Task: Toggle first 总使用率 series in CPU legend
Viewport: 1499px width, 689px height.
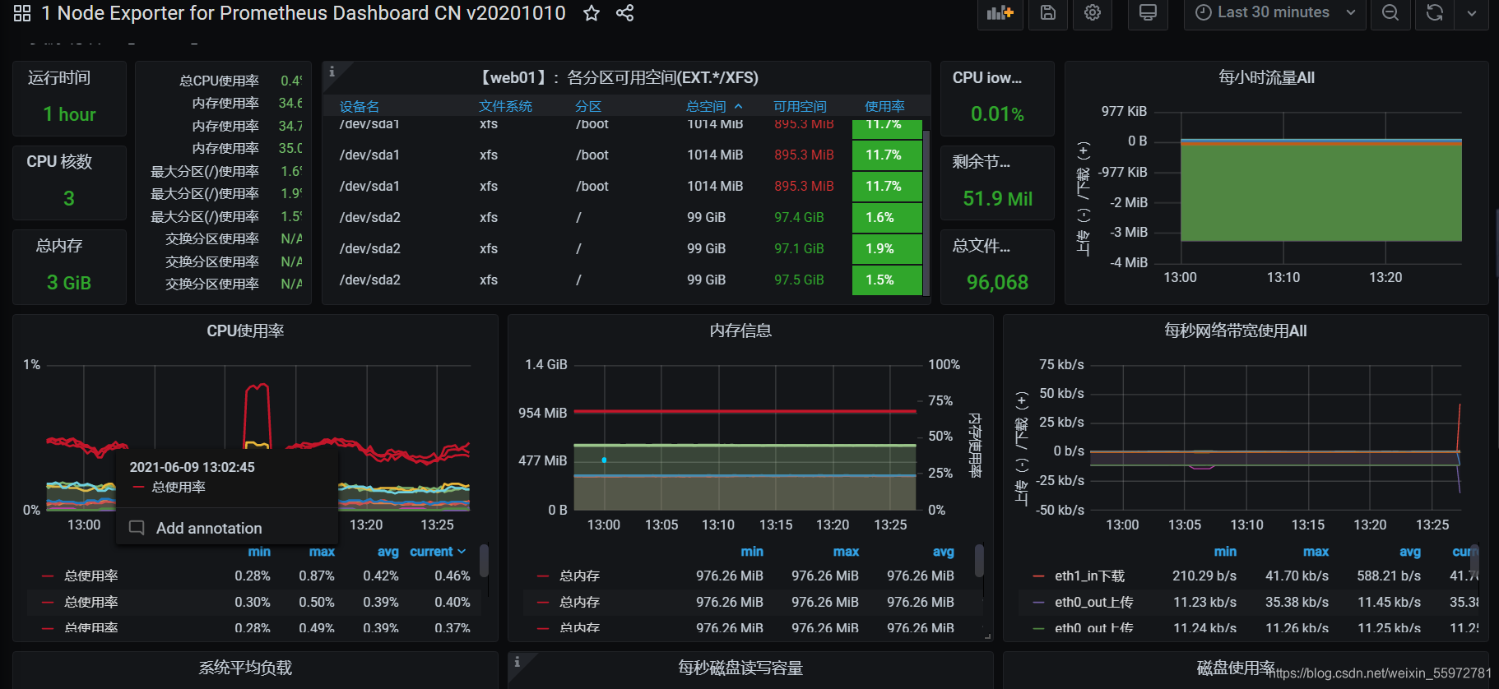Action: point(91,576)
